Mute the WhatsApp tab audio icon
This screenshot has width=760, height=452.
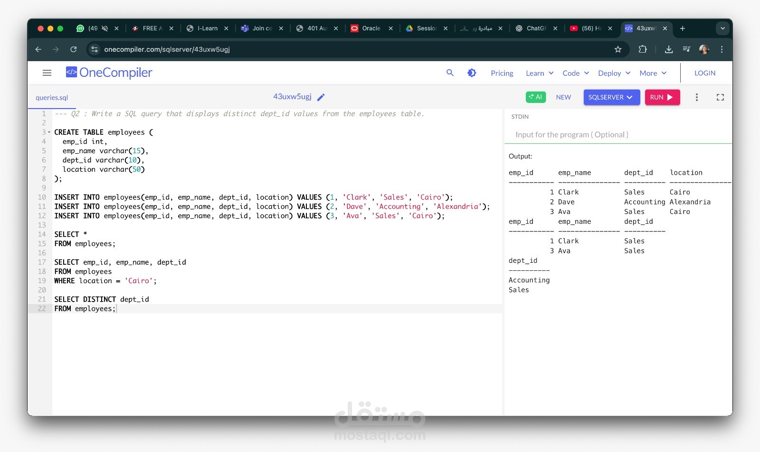tap(104, 28)
